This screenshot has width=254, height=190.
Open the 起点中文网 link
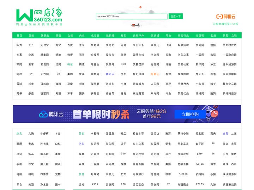(230, 84)
